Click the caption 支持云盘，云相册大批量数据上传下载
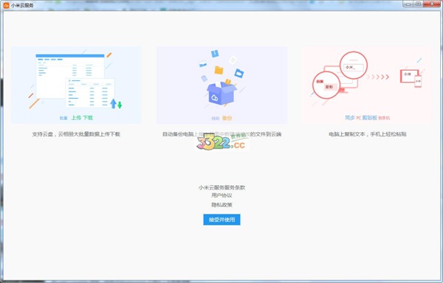Image resolution: width=443 pixels, height=283 pixels. coord(76,134)
